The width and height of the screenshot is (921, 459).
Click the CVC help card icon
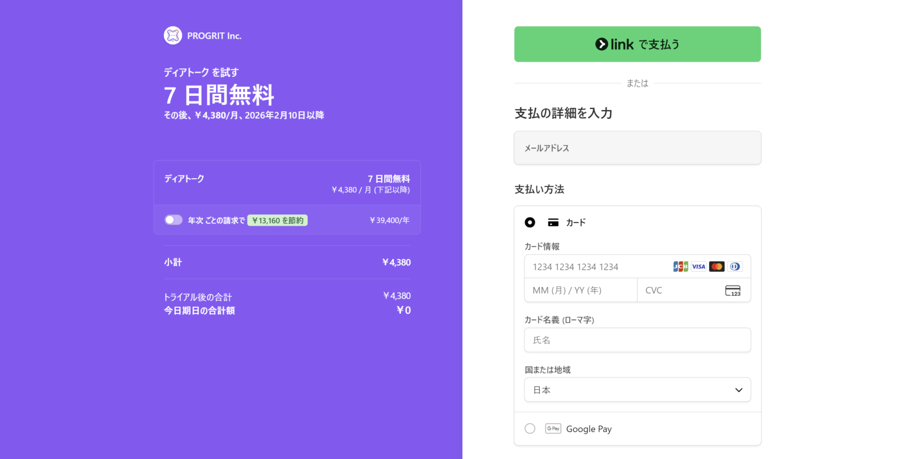tap(733, 291)
